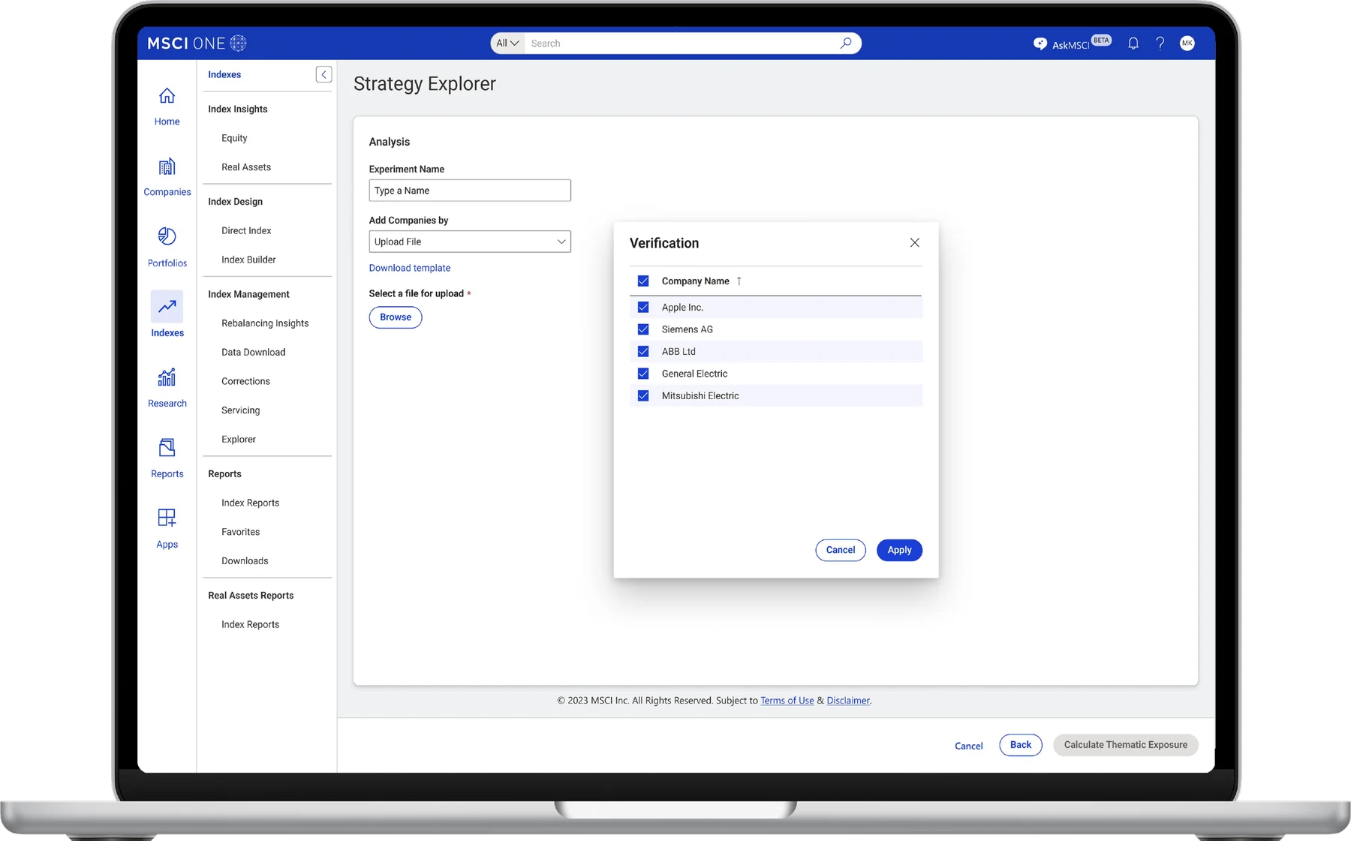Open Data Download menu item
Screen dimensions: 1351x841
pos(253,352)
